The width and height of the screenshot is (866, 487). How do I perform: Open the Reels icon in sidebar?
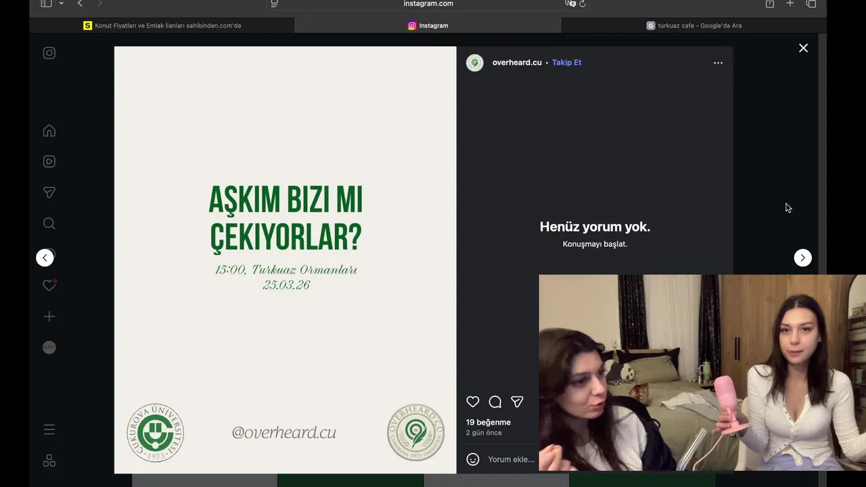[49, 162]
